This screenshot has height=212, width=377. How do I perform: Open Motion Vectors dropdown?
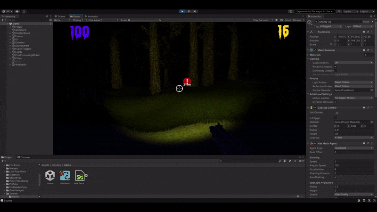(354, 98)
